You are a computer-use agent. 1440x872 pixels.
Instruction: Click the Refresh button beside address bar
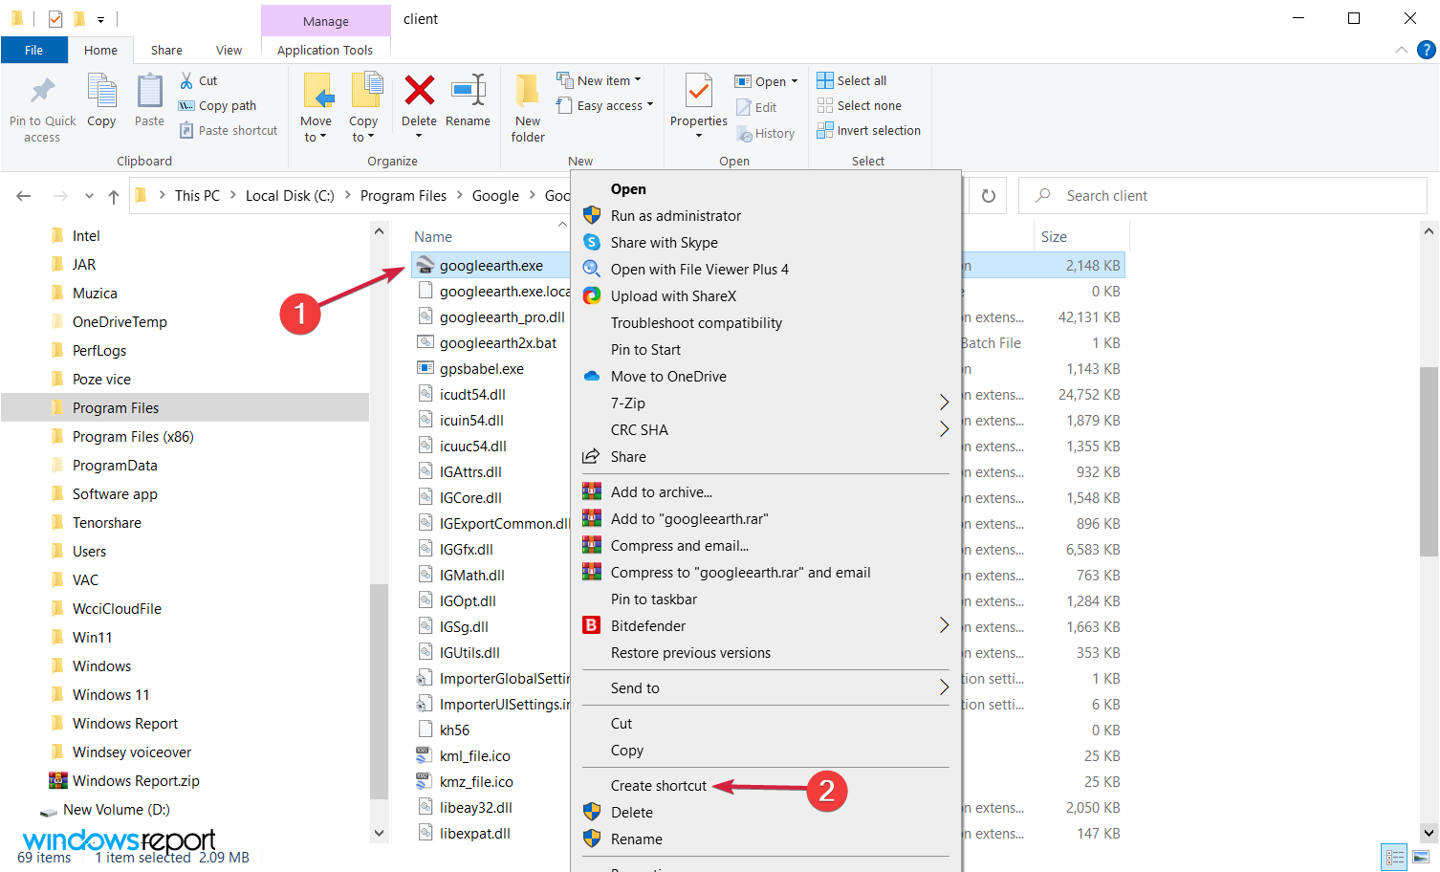click(x=989, y=196)
